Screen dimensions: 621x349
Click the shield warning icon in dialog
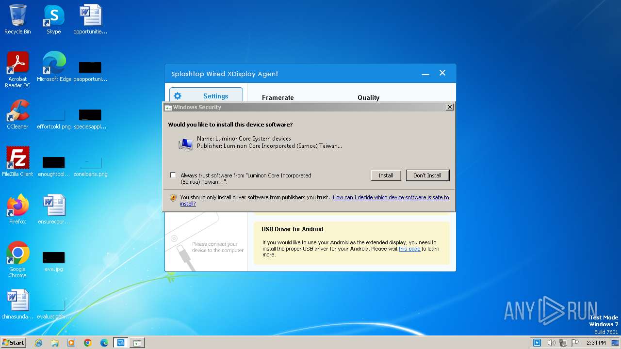click(x=173, y=198)
